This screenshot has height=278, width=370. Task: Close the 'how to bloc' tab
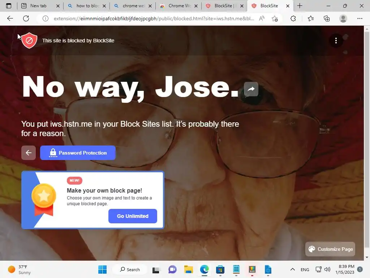tap(104, 6)
